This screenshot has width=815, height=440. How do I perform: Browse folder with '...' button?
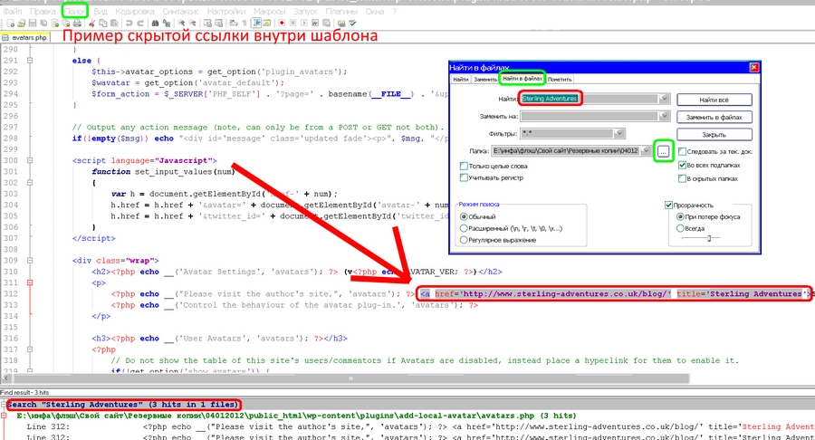tap(663, 151)
